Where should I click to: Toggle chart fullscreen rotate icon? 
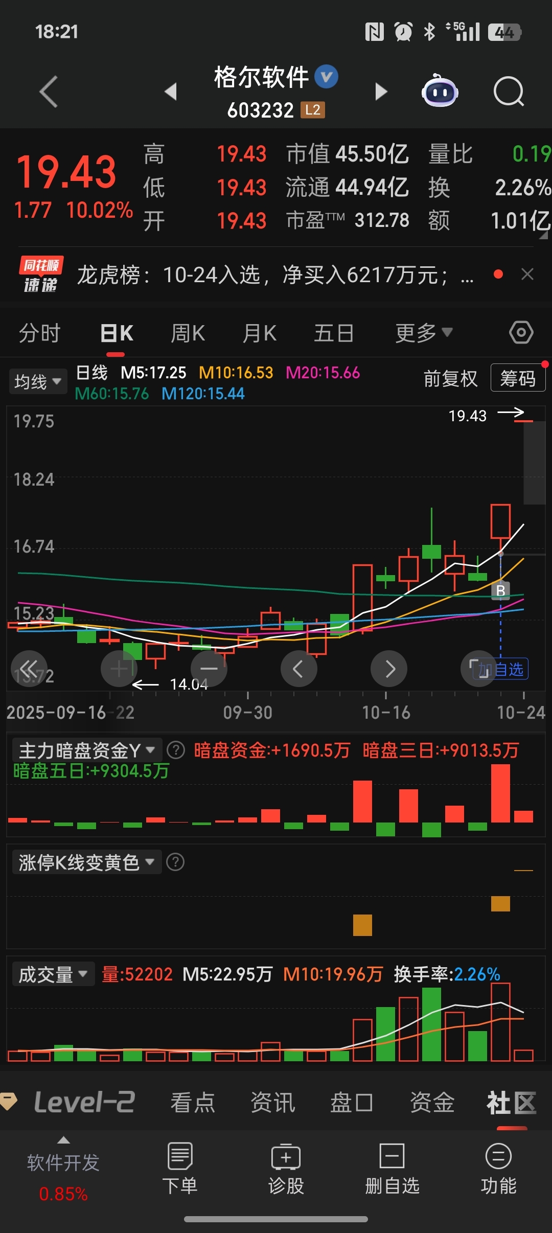(x=478, y=668)
